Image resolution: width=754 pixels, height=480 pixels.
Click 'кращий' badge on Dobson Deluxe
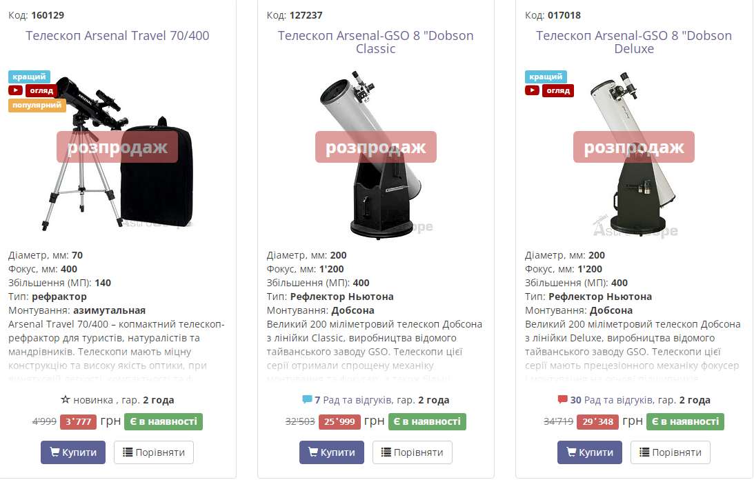tap(546, 77)
